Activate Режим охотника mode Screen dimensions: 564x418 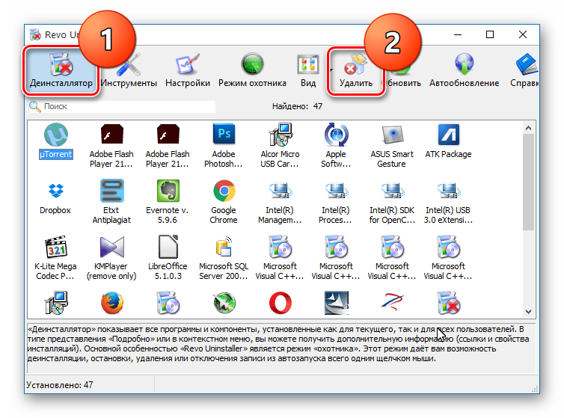(x=252, y=71)
